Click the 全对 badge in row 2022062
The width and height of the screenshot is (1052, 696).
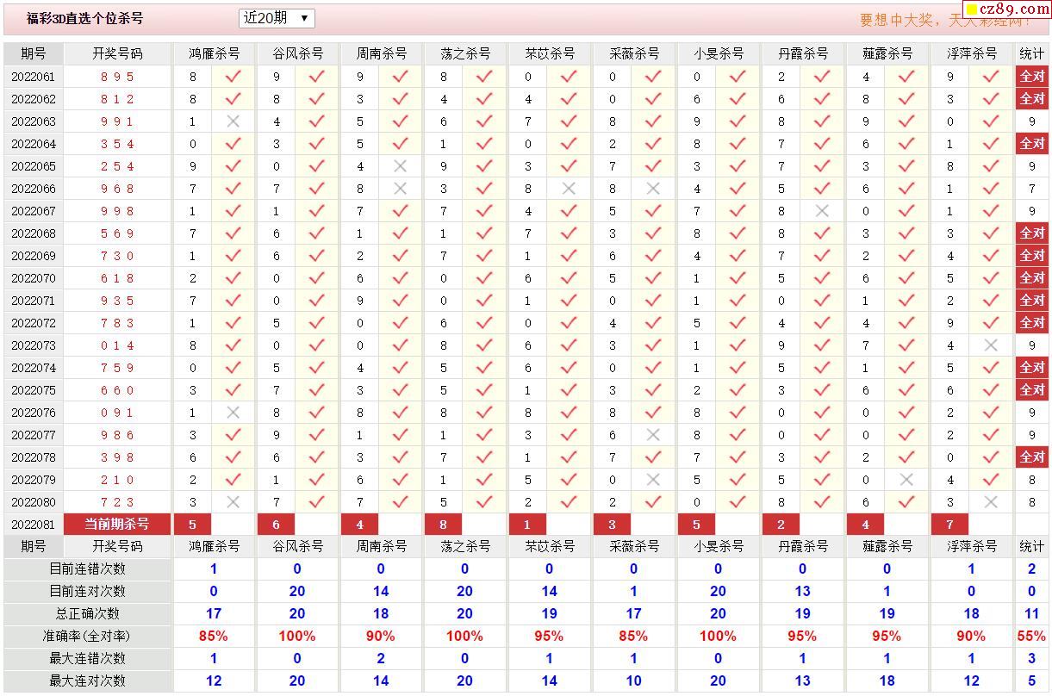click(1032, 99)
